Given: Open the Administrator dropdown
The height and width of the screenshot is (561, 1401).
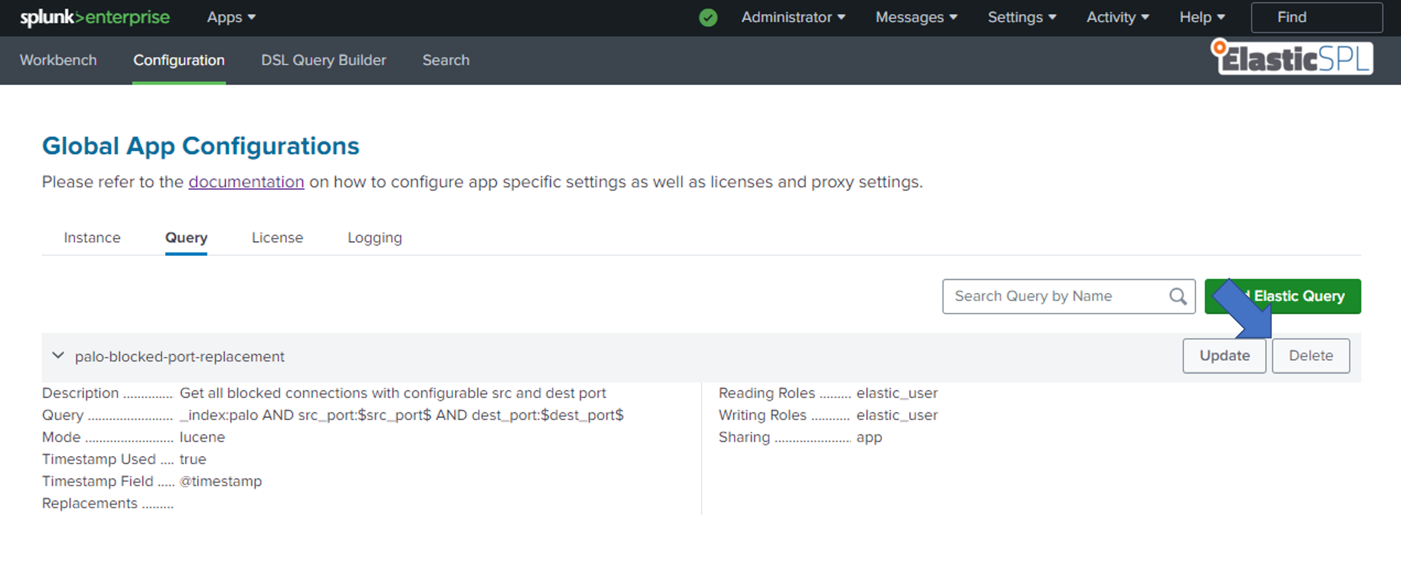Looking at the screenshot, I should (x=793, y=17).
